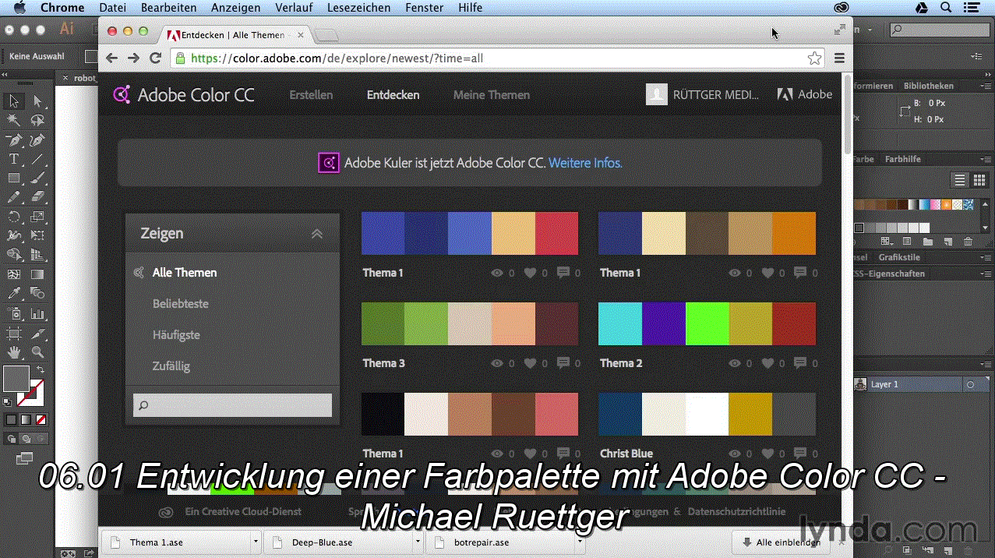Toggle visibility of Layer 1
Image resolution: width=995 pixels, height=558 pixels.
[859, 384]
